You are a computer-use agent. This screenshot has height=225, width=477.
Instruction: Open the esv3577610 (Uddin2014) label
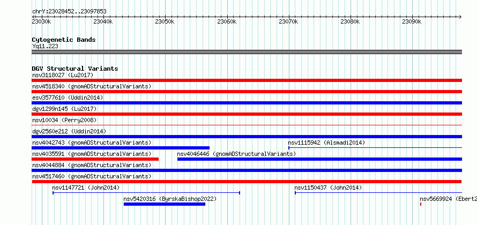68,97
